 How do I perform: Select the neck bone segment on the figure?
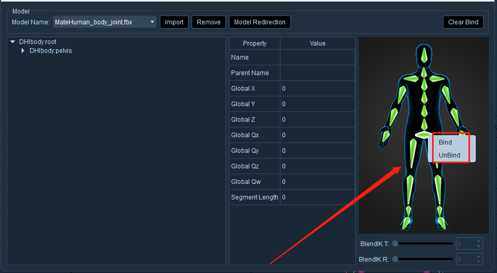tap(424, 73)
